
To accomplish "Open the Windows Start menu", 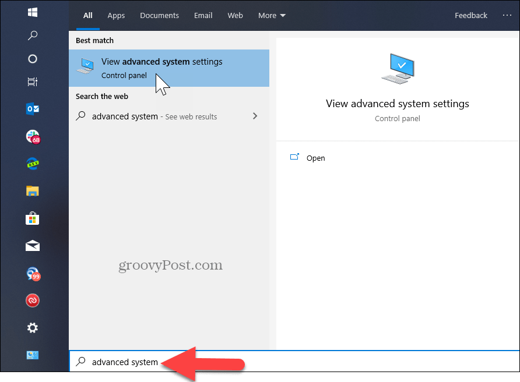I will click(33, 12).
